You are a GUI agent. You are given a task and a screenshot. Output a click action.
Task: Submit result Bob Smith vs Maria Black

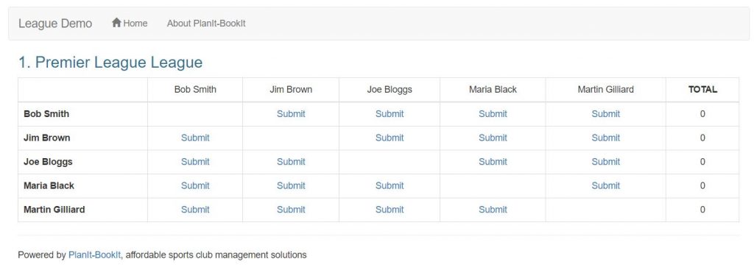pyautogui.click(x=493, y=114)
